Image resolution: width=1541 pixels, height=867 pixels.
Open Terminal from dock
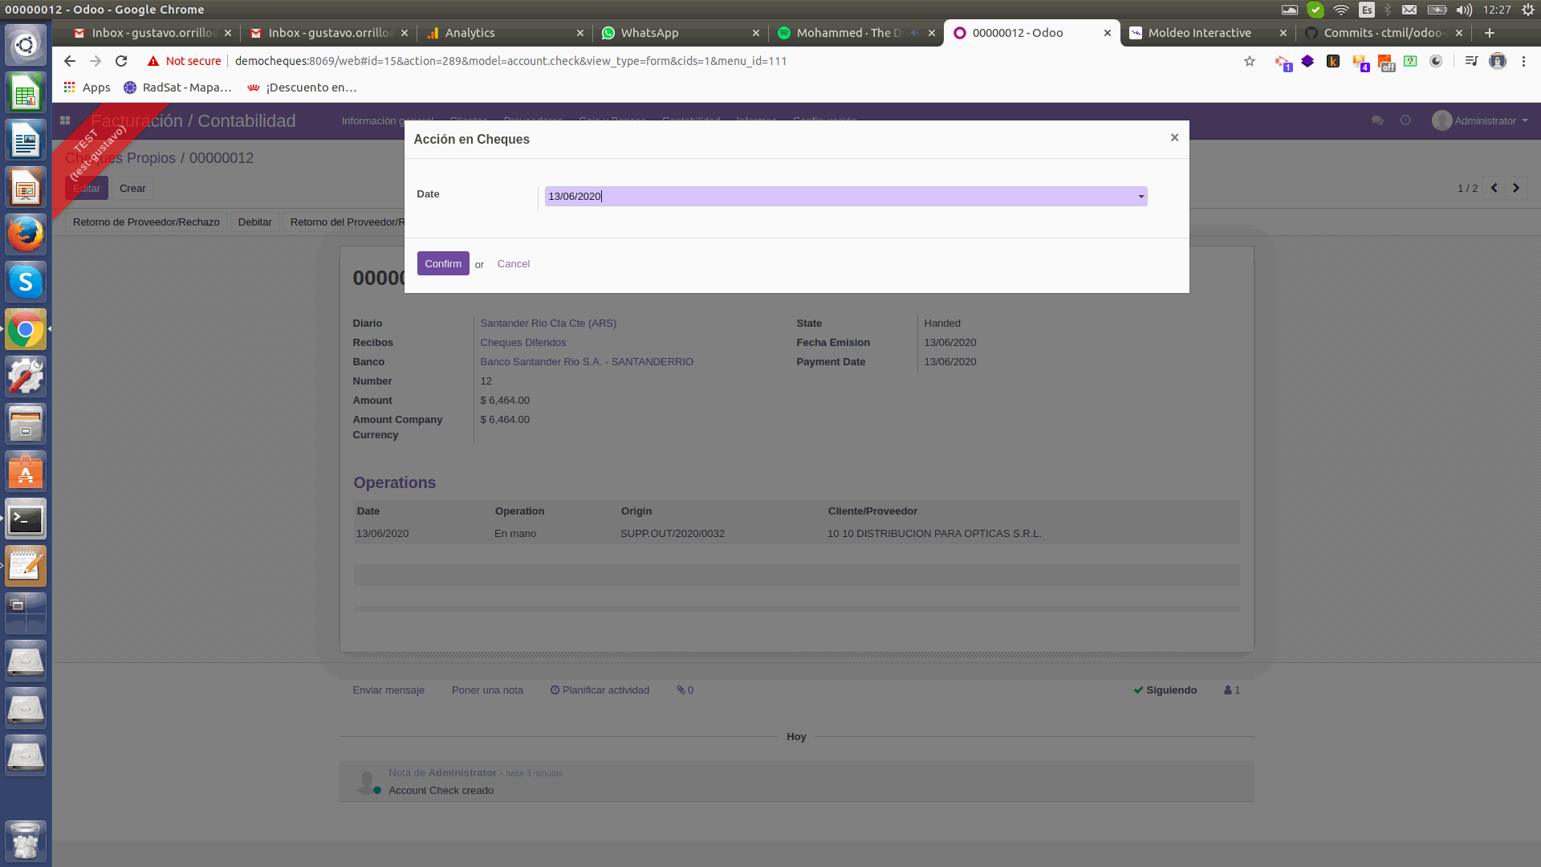coord(26,519)
